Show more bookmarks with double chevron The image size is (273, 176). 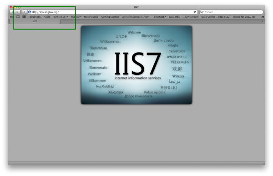coord(263,17)
